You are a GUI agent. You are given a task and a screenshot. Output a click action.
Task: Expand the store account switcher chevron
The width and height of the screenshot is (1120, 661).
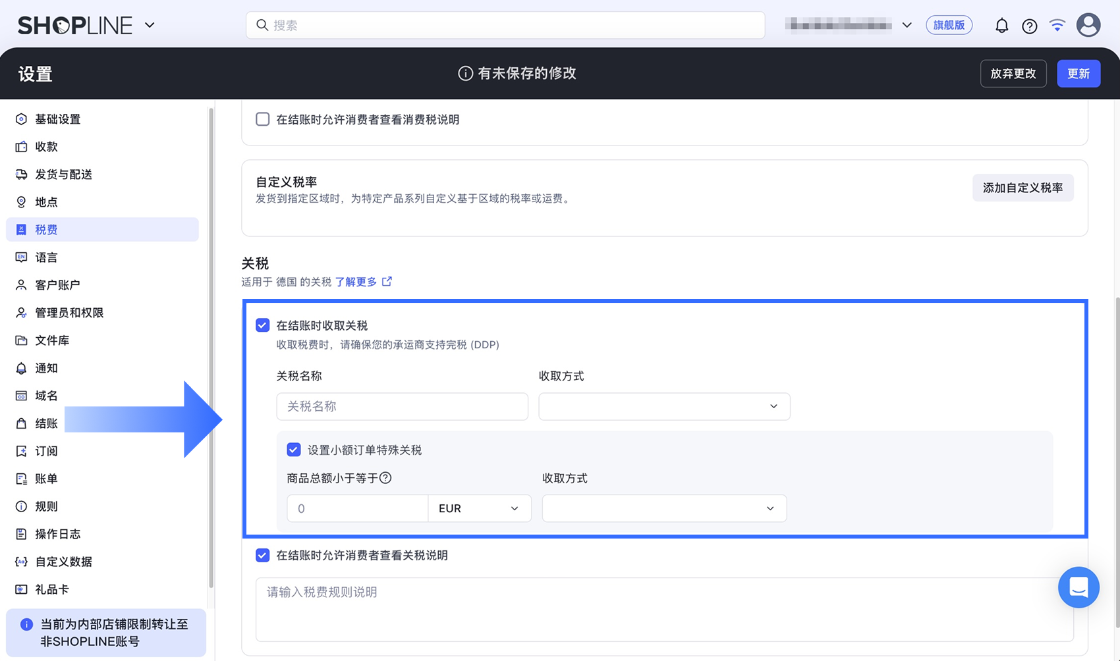coord(907,25)
